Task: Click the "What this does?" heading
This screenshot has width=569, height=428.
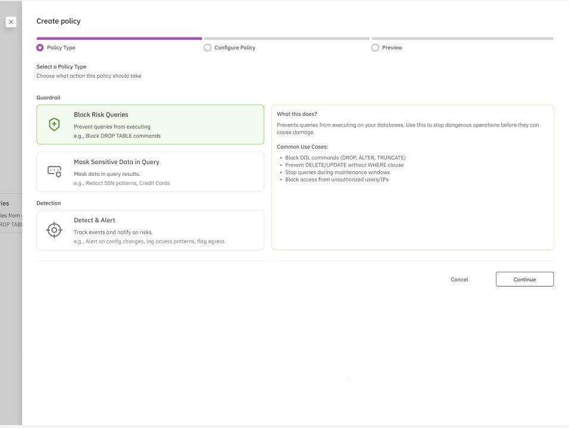Action: pos(296,114)
